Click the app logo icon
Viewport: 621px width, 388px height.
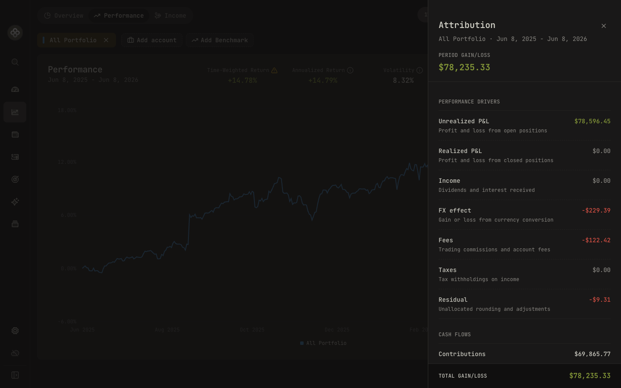(x=15, y=33)
